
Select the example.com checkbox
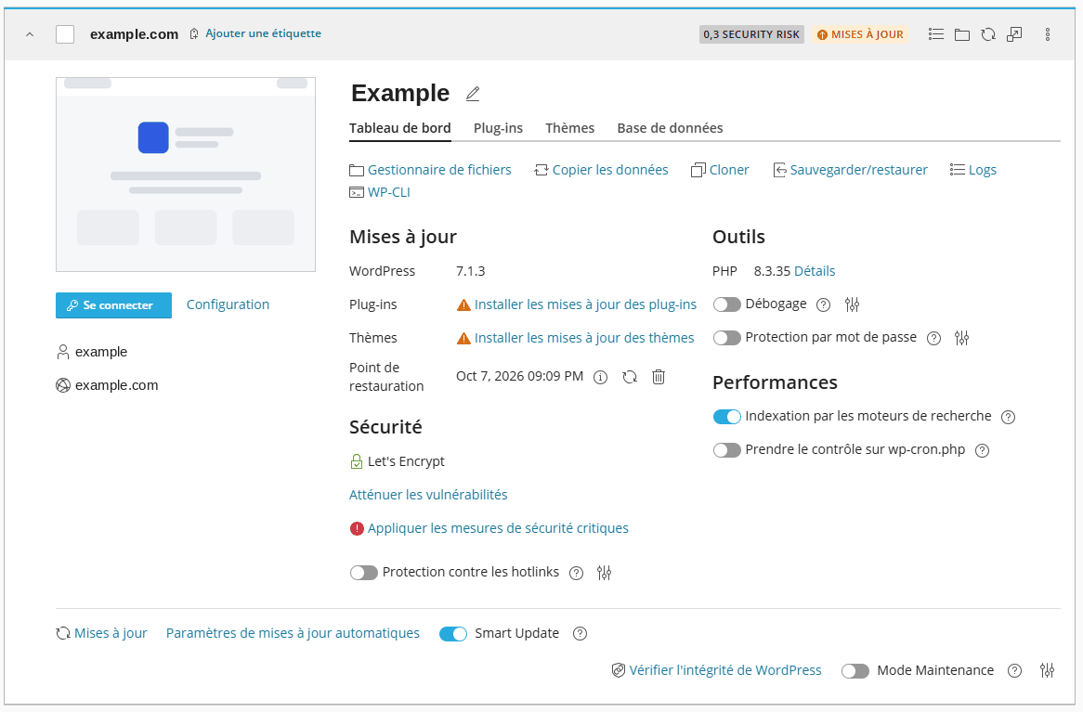click(x=65, y=34)
